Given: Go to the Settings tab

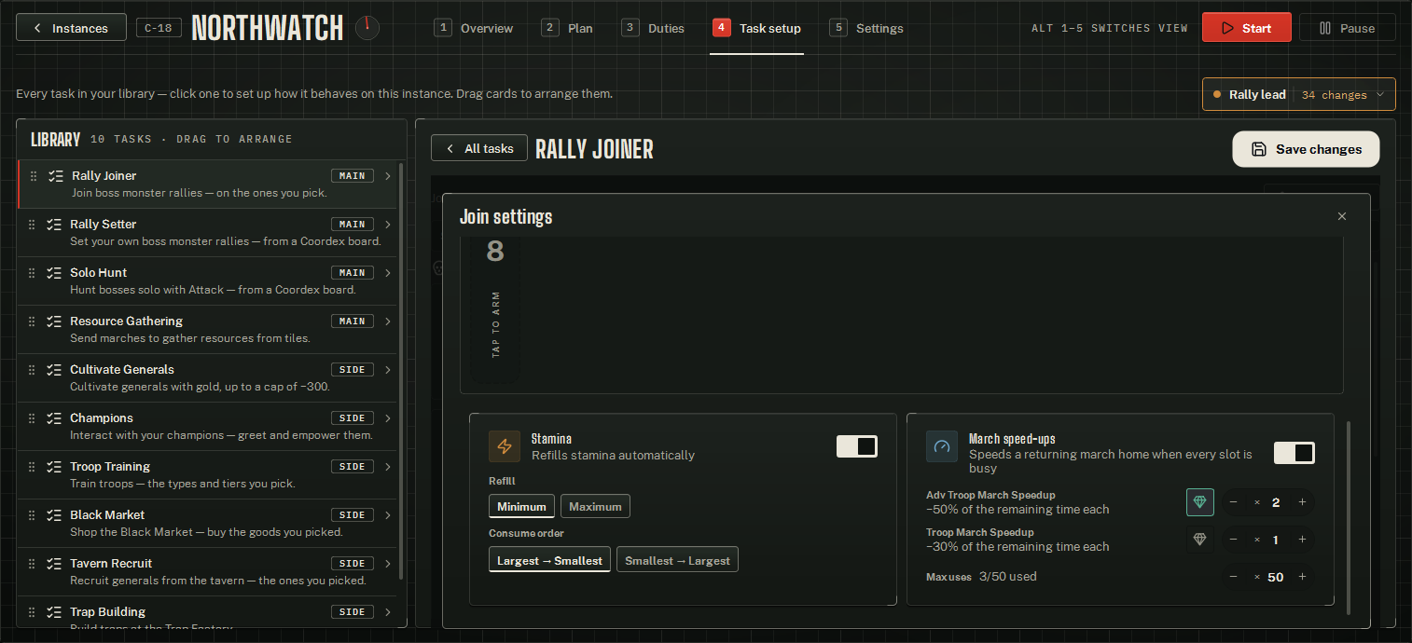Looking at the screenshot, I should (866, 28).
